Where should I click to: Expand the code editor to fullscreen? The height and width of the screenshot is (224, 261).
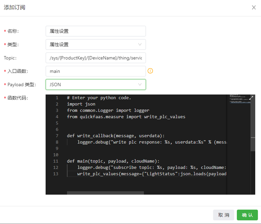pos(252,97)
